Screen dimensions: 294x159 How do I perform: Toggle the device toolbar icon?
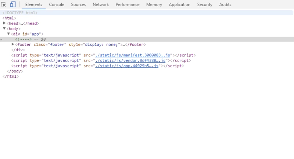[13, 5]
